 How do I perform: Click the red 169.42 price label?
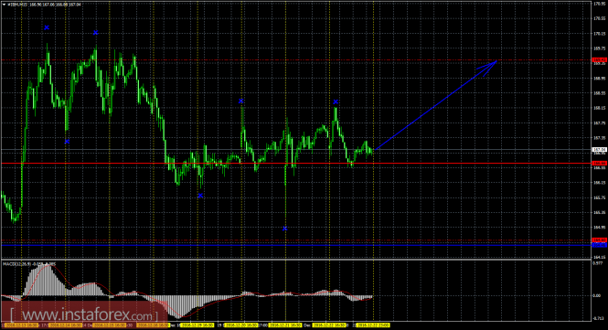pyautogui.click(x=600, y=60)
